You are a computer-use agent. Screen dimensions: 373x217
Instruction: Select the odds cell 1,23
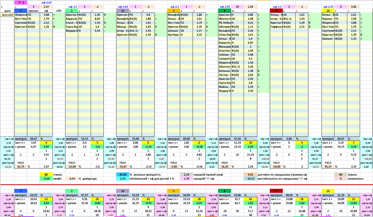pyautogui.click(x=353, y=39)
